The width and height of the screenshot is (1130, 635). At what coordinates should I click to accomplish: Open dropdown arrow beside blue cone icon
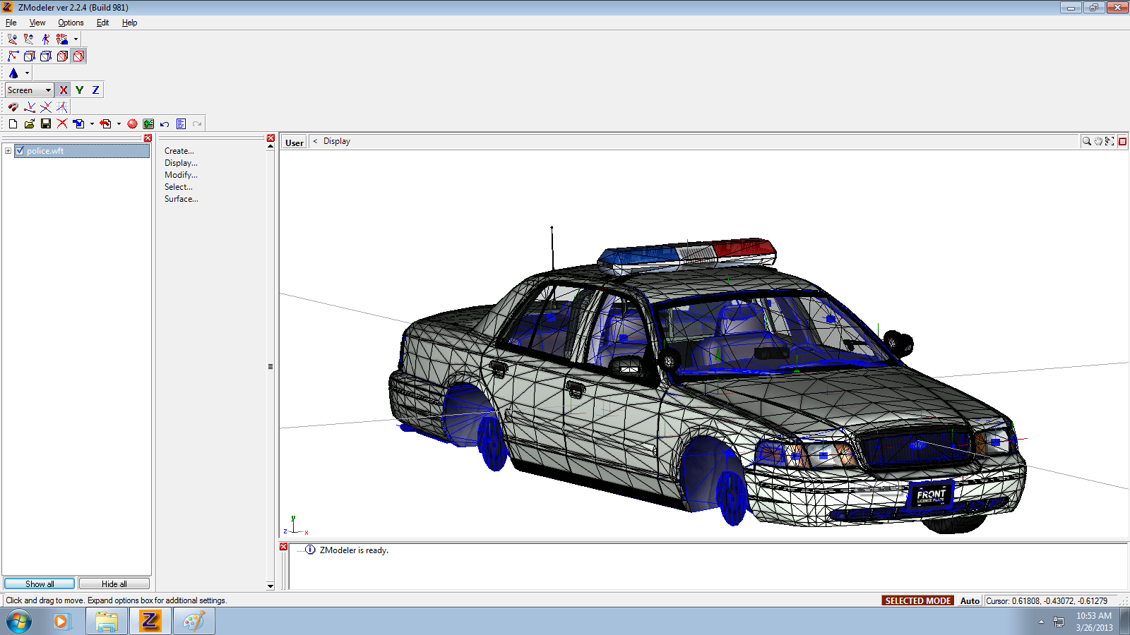[x=27, y=73]
